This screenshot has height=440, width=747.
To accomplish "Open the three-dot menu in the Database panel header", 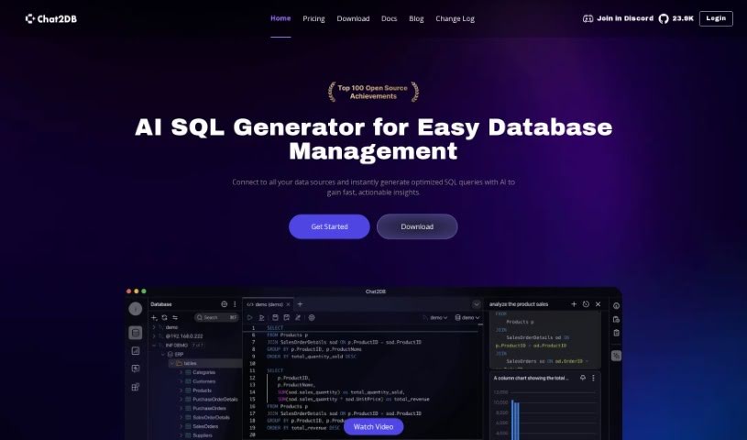I will 235,304.
